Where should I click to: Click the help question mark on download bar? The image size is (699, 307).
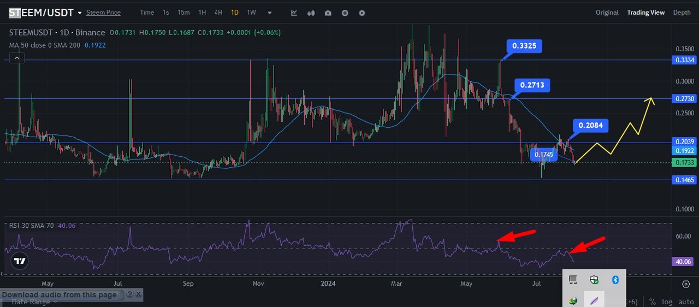(130, 294)
